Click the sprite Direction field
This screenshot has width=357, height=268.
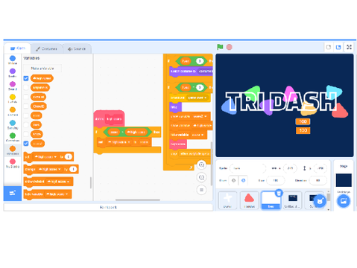[317, 180]
